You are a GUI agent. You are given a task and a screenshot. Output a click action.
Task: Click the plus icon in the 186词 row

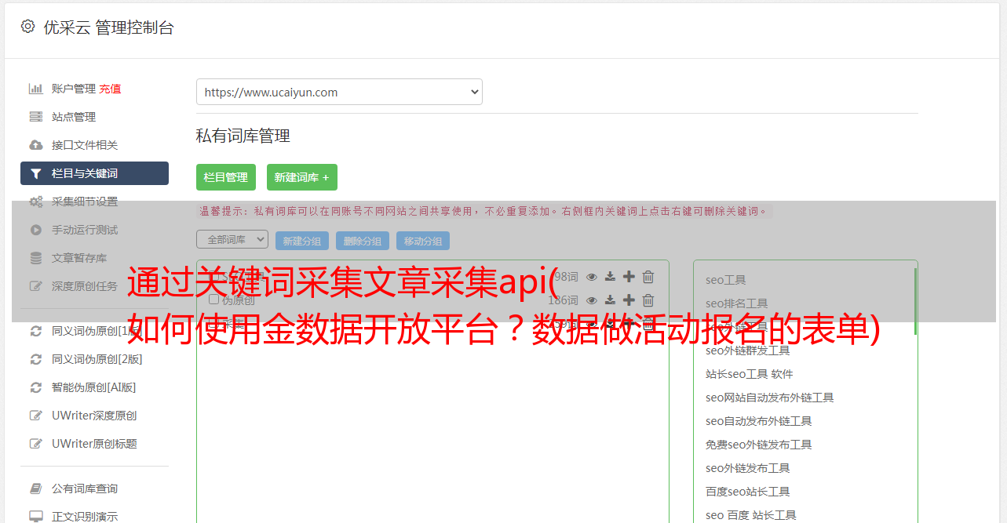629,300
